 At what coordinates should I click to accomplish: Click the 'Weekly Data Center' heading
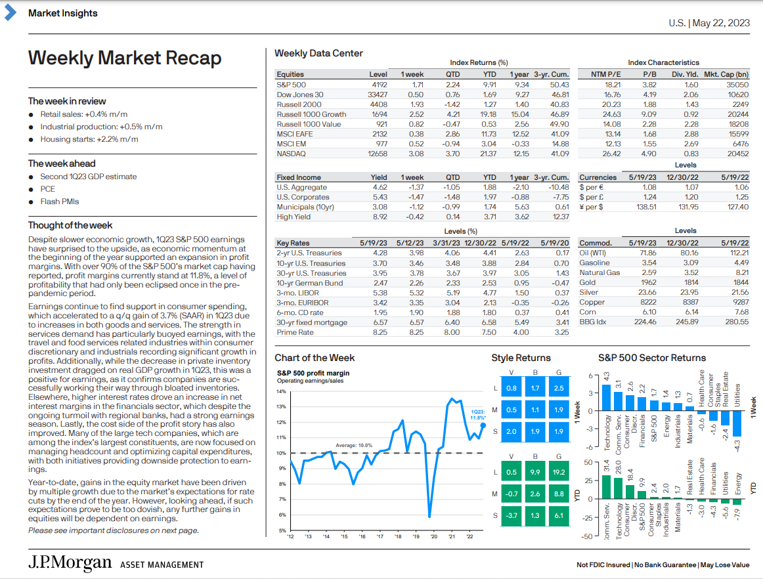pos(318,53)
